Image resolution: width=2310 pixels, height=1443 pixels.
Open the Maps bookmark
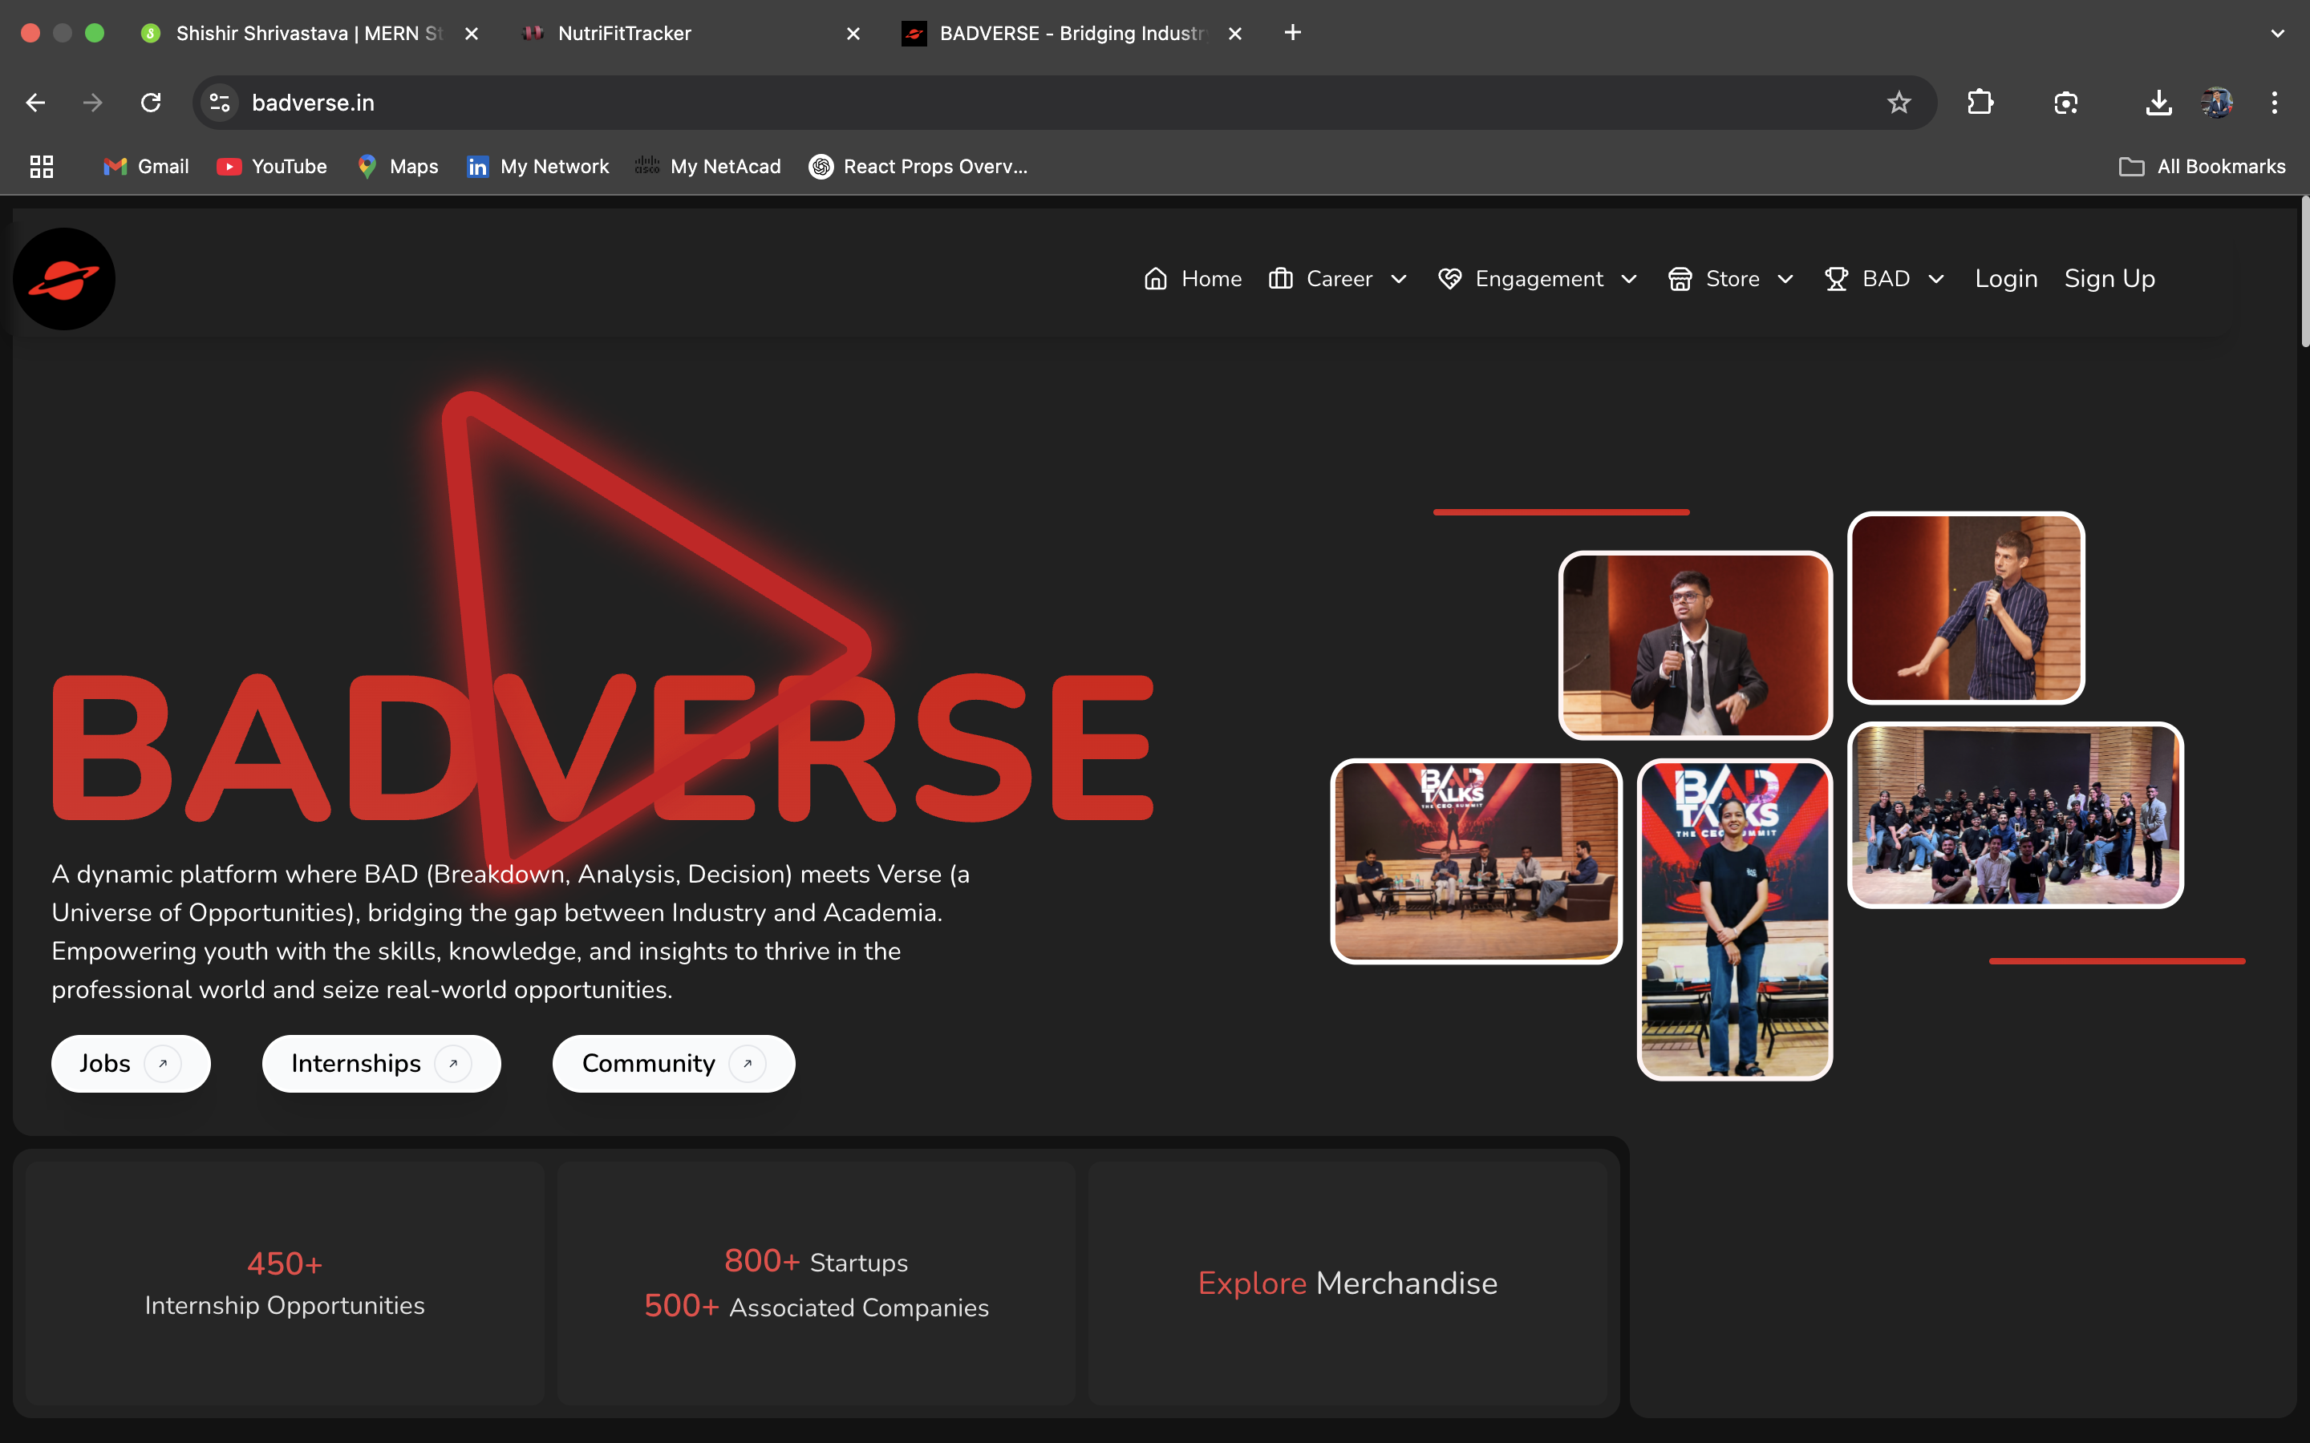tap(398, 167)
